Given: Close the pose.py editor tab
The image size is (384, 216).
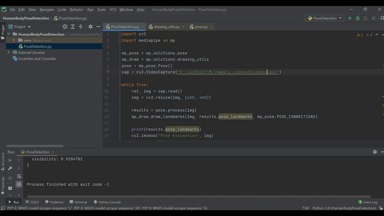Looking at the screenshot, I should point(211,26).
